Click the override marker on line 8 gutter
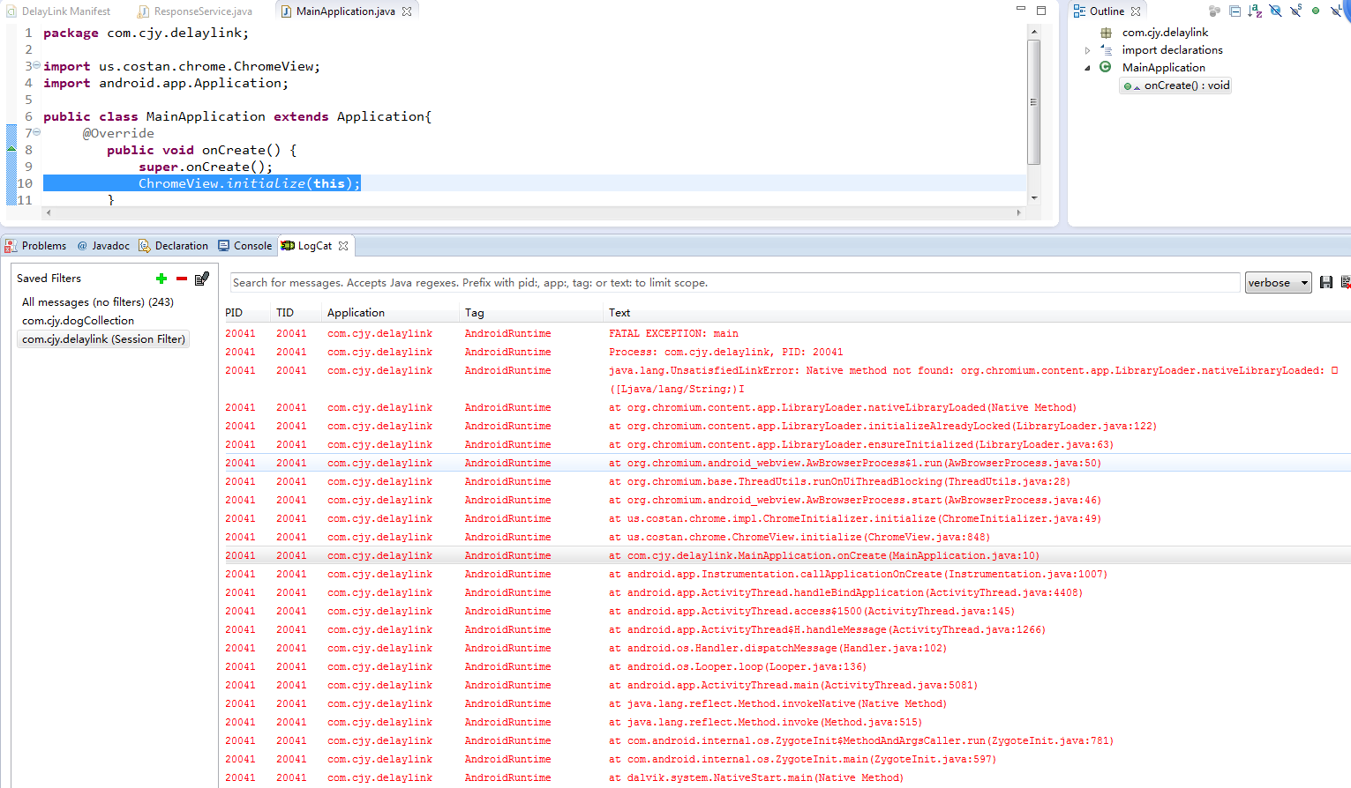1351x788 pixels. [x=11, y=150]
